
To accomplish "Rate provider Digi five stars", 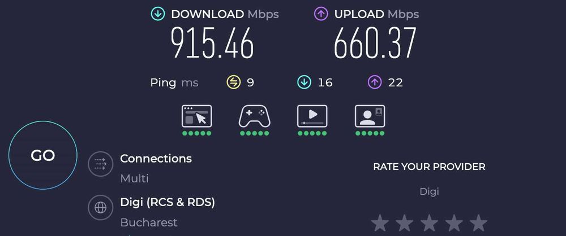I will [479, 222].
